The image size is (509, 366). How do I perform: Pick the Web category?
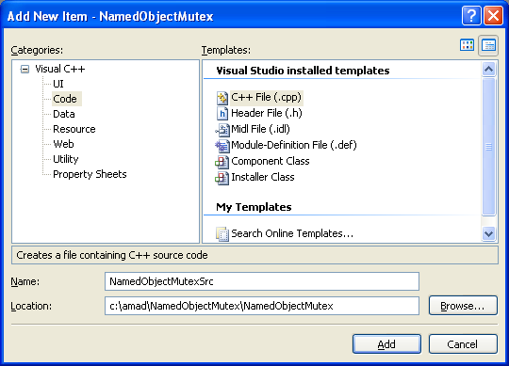(63, 144)
